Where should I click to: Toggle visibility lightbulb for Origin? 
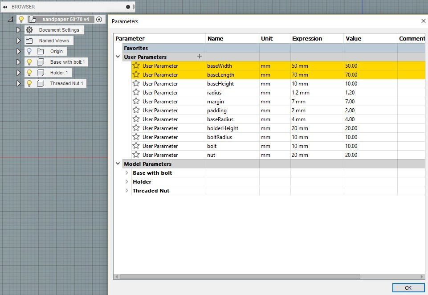pyautogui.click(x=29, y=51)
